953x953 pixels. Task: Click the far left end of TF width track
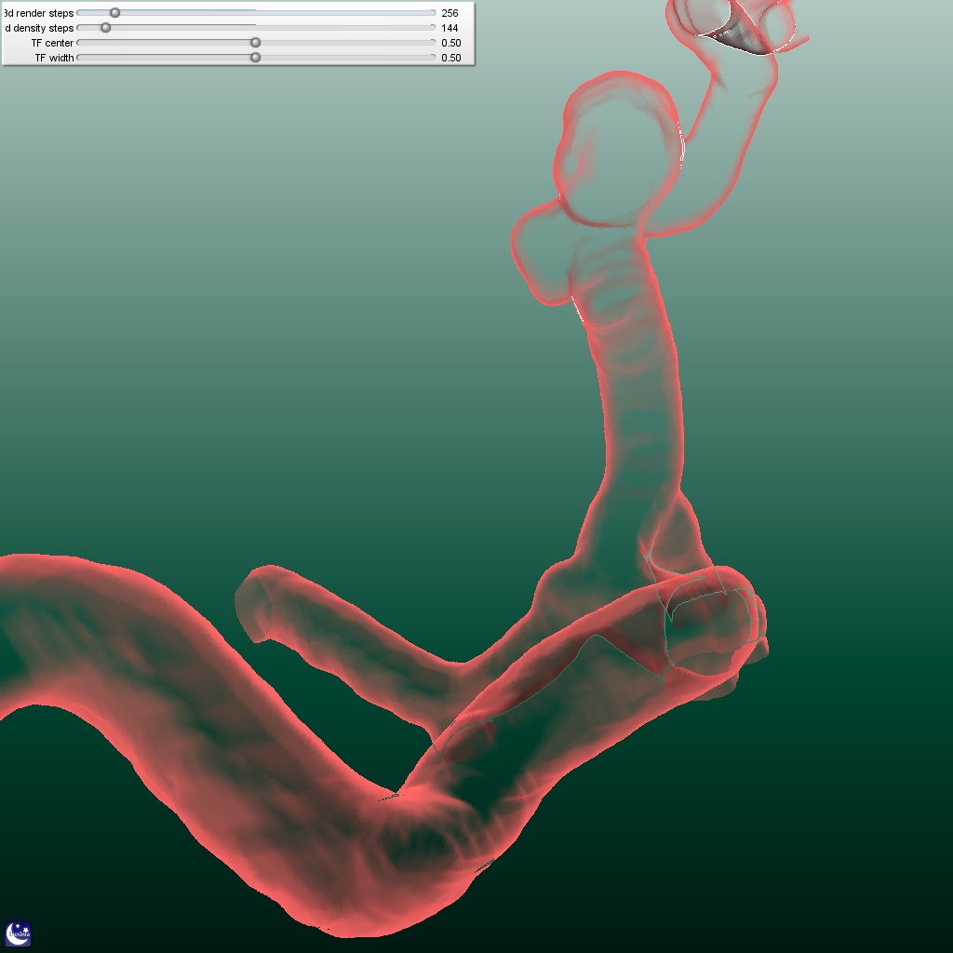point(79,58)
